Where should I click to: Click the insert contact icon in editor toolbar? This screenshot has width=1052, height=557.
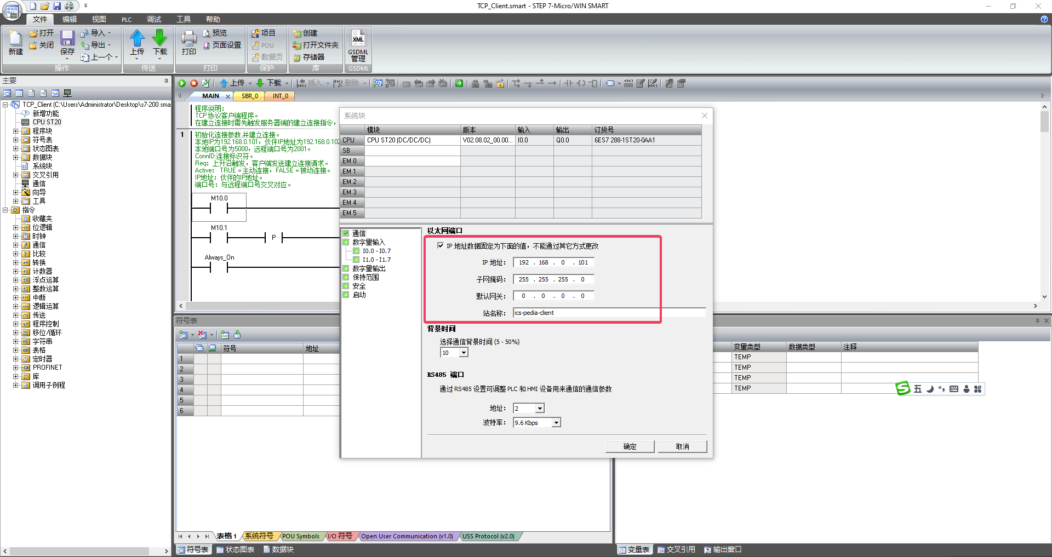point(569,83)
